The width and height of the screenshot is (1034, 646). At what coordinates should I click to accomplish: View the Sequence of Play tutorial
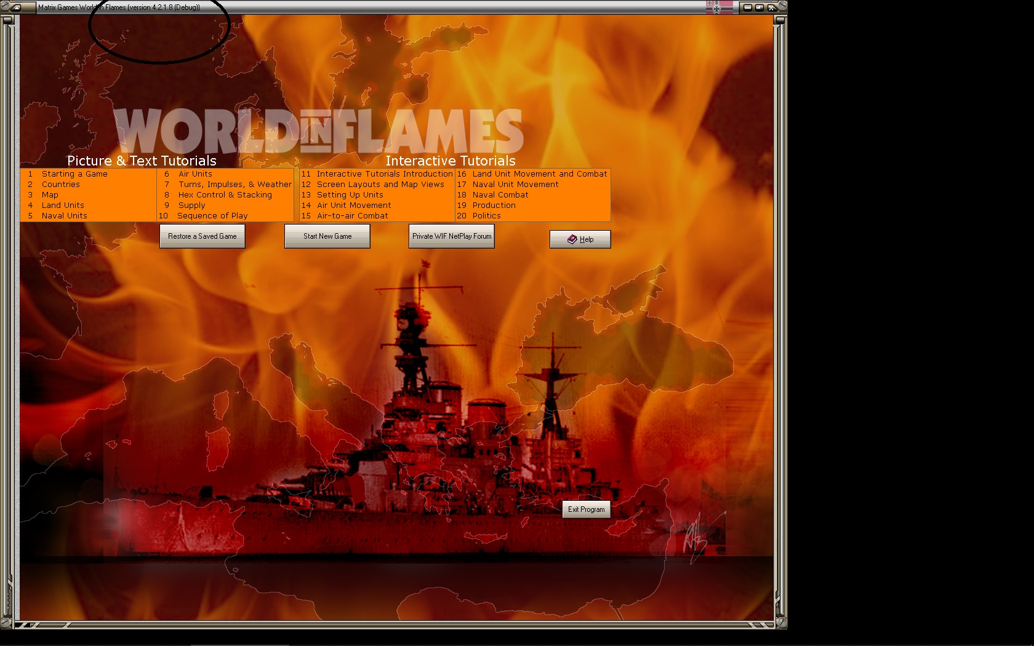(212, 215)
